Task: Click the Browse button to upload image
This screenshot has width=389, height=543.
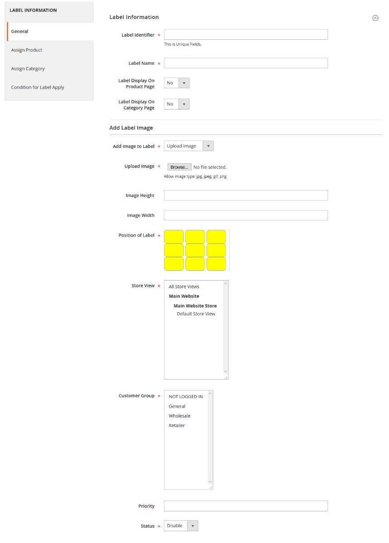Action: click(x=179, y=167)
